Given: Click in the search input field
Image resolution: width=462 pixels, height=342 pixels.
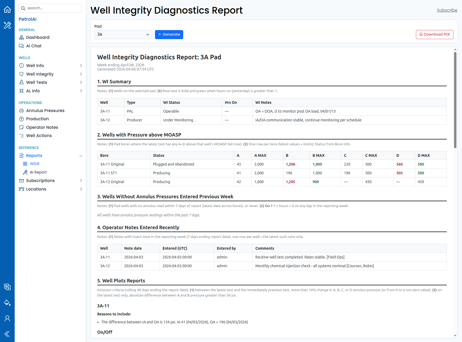Looking at the screenshot, I should (x=50, y=8).
